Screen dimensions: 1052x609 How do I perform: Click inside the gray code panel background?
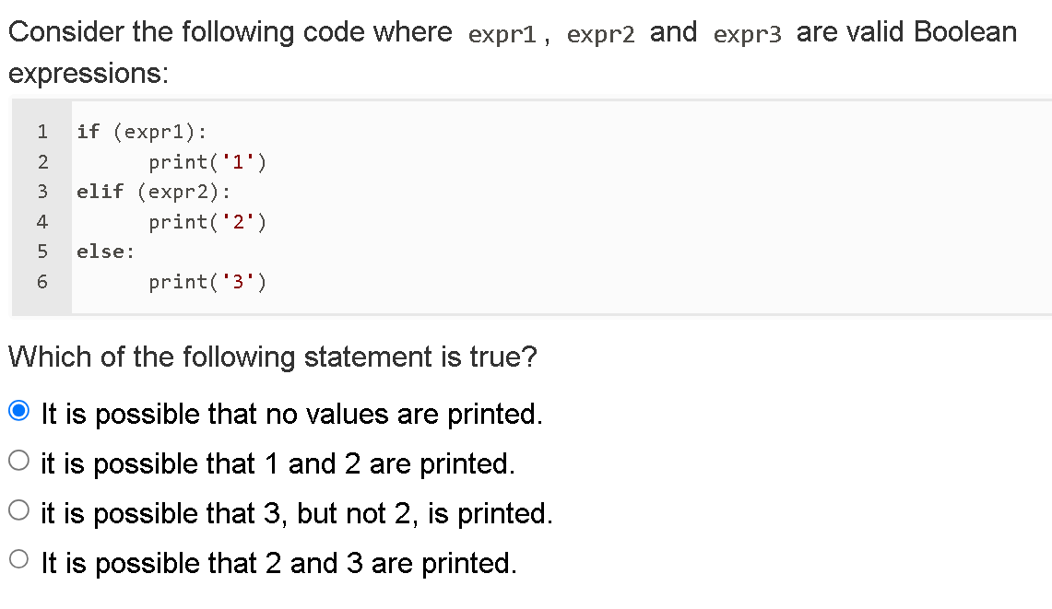[645, 205]
